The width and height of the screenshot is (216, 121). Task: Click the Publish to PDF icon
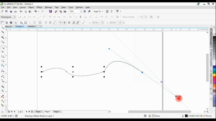[65, 11]
